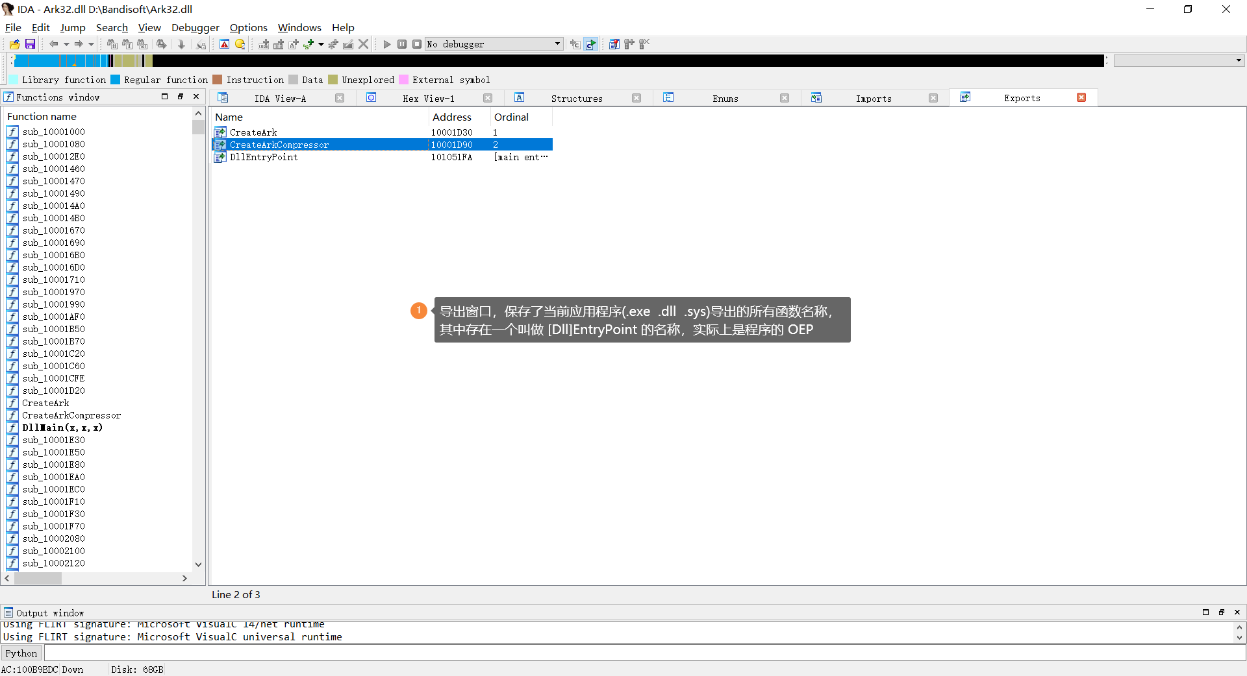Click the Python console language button
The height and width of the screenshot is (676, 1247).
tap(21, 653)
